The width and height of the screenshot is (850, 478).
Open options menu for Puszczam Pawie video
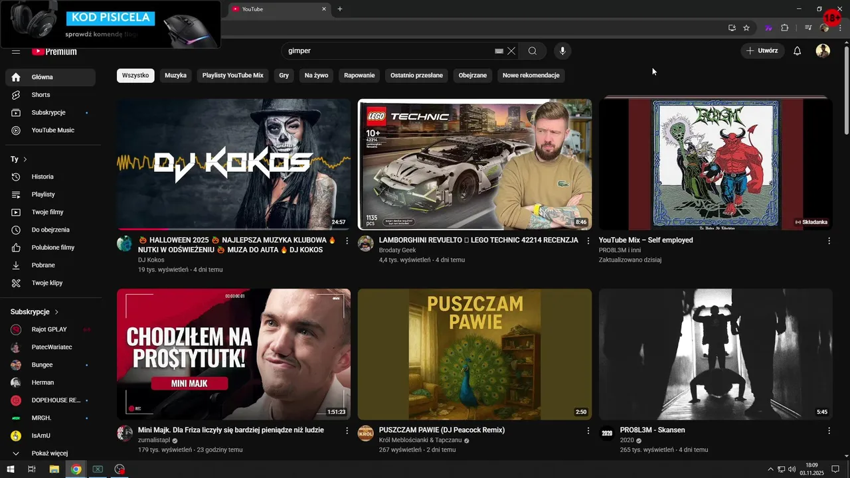coord(588,430)
